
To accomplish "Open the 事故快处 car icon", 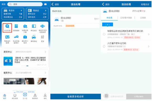I will [34, 38].
